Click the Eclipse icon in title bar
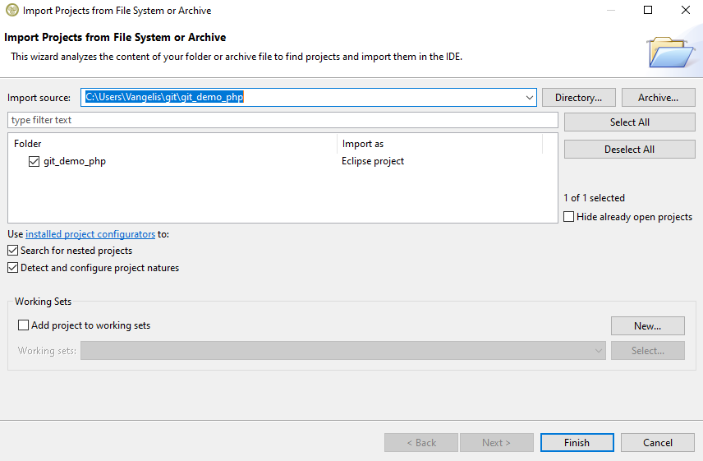Viewport: 703px width, 461px height. tap(11, 11)
